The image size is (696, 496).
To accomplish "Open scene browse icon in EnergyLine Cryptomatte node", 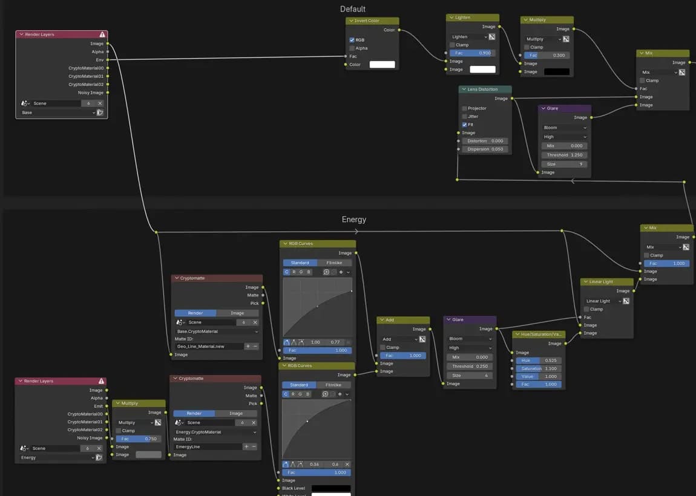I will point(180,423).
